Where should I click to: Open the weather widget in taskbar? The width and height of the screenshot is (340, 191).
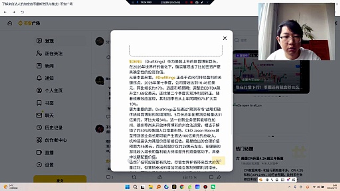11,187
